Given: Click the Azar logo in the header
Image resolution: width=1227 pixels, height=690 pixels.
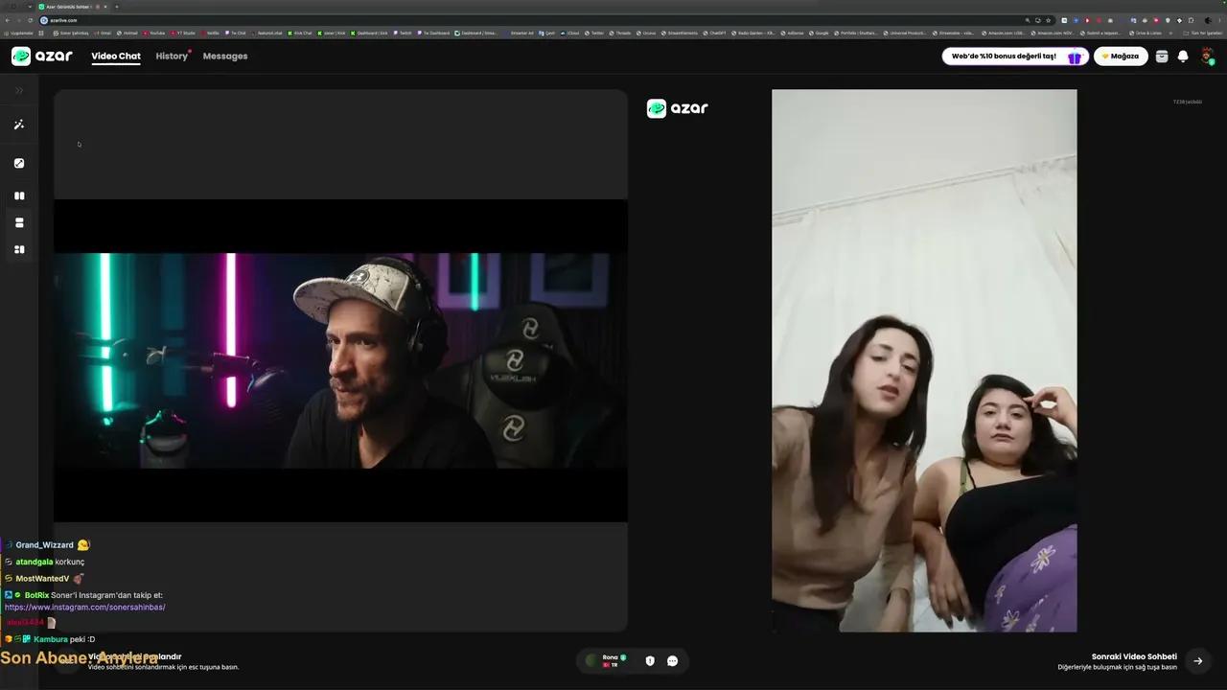Looking at the screenshot, I should click(x=42, y=56).
